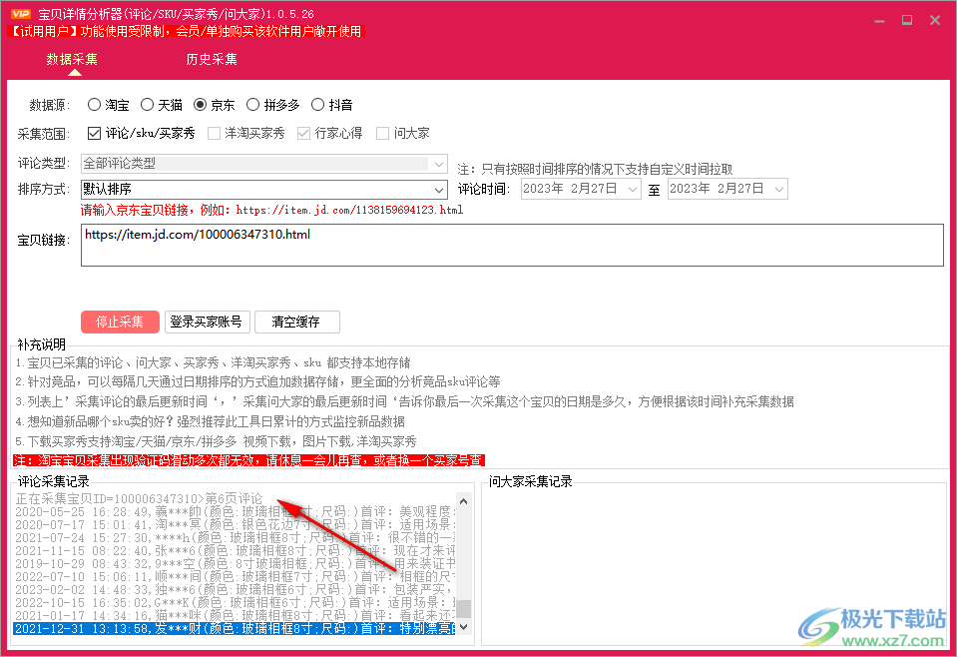Switch to the 历史采集 tab
Image resolution: width=957 pixels, height=657 pixels.
click(211, 59)
